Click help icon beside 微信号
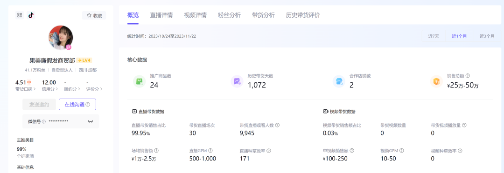The width and height of the screenshot is (504, 173). 44,121
